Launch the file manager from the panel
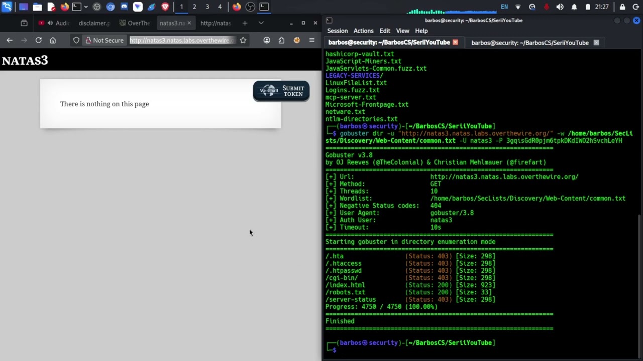 point(37,7)
